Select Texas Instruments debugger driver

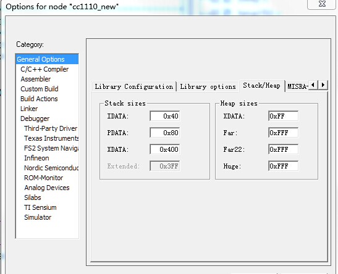51,138
